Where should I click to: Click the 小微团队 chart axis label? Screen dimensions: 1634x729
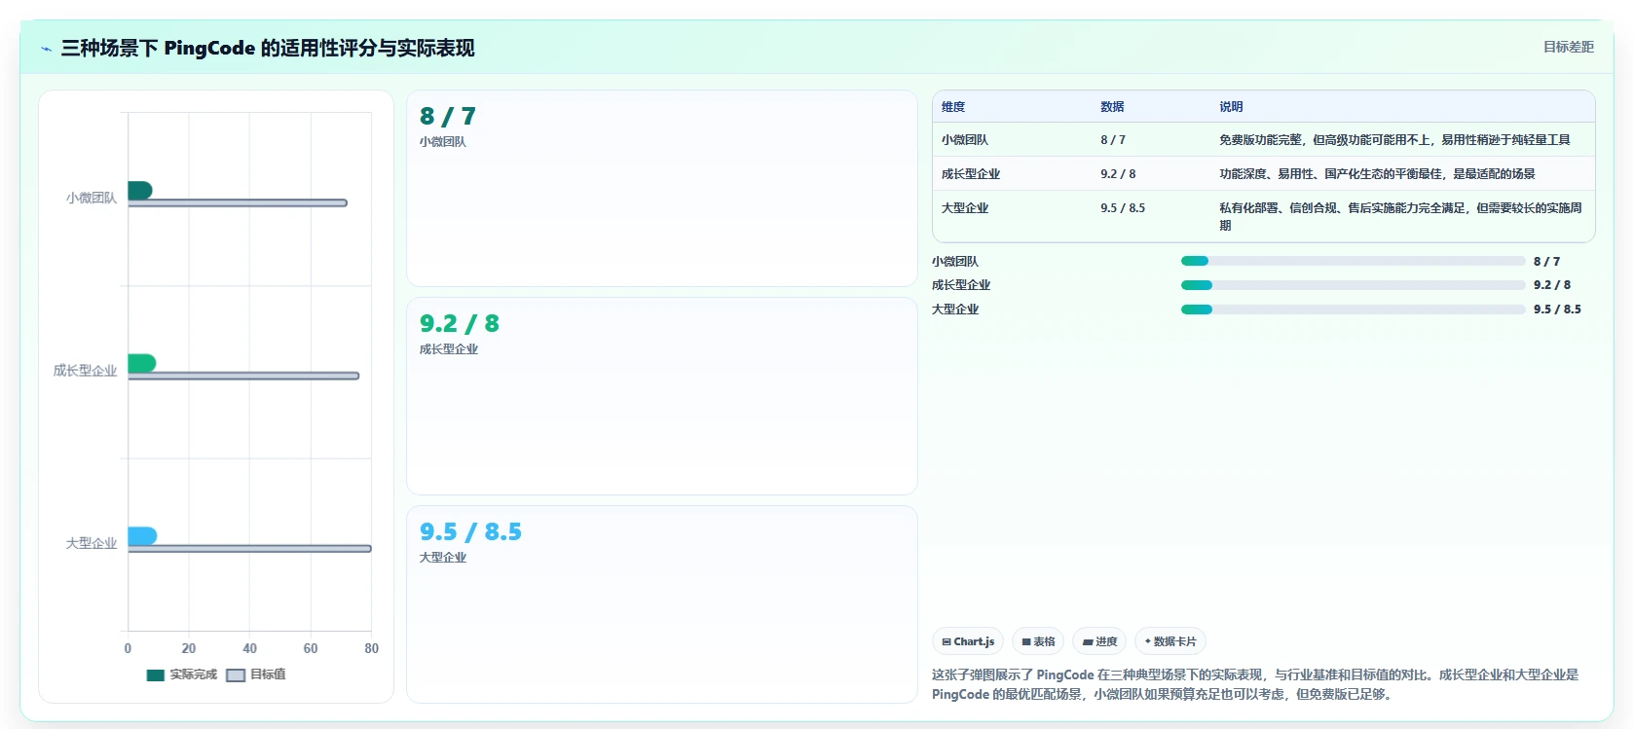click(92, 198)
